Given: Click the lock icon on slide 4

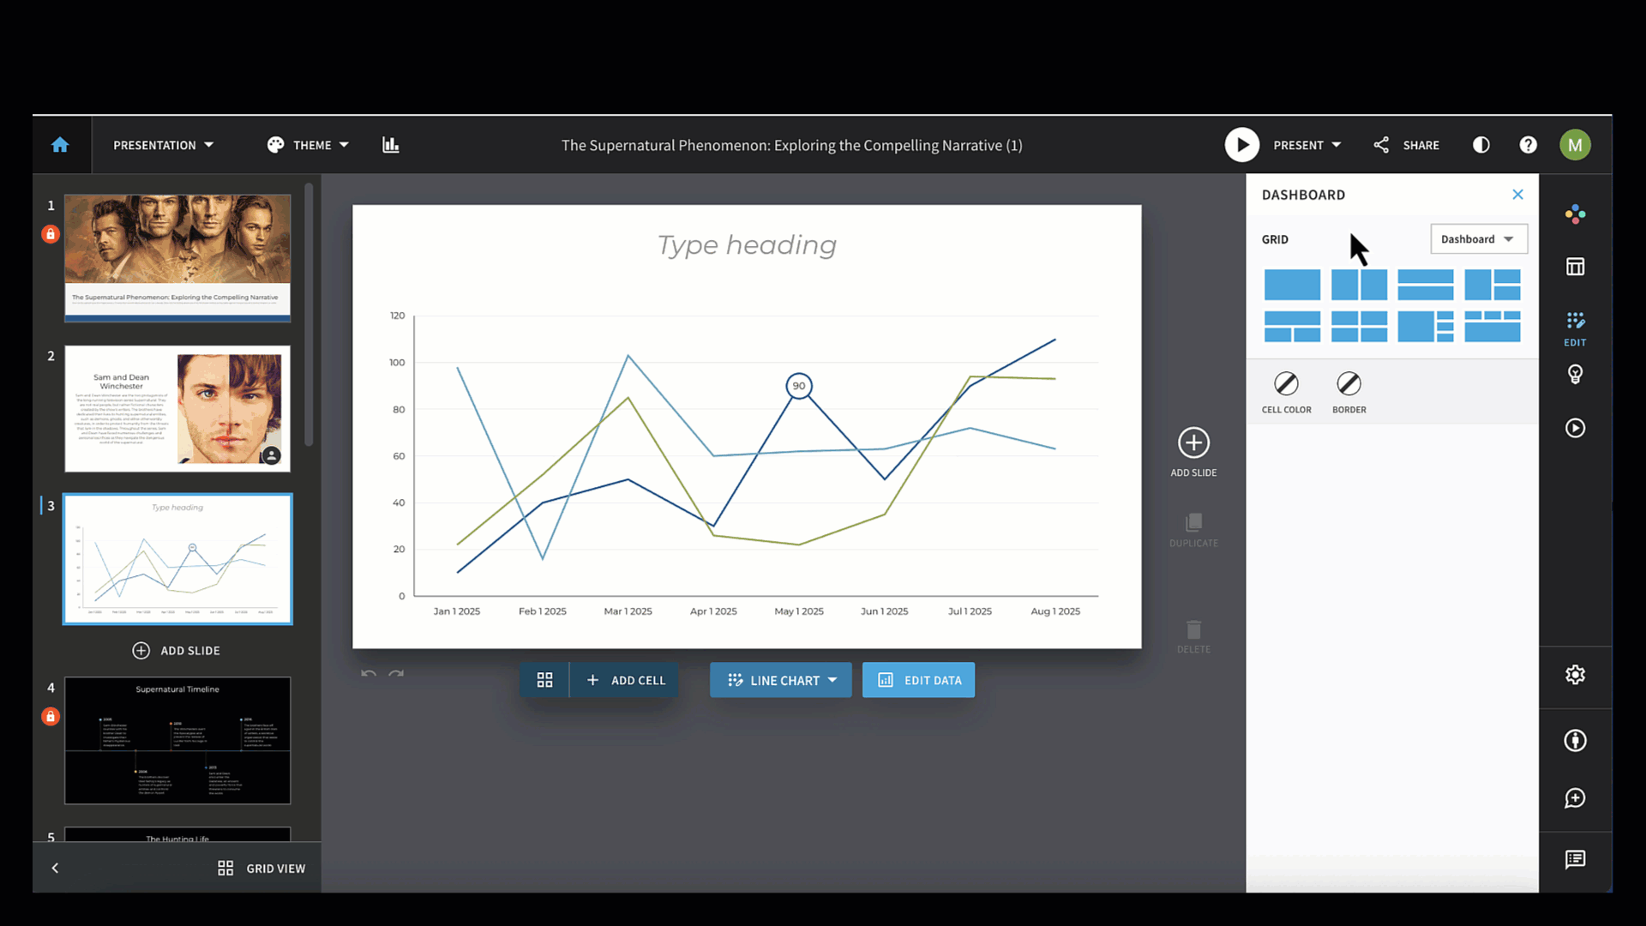Looking at the screenshot, I should (x=51, y=717).
